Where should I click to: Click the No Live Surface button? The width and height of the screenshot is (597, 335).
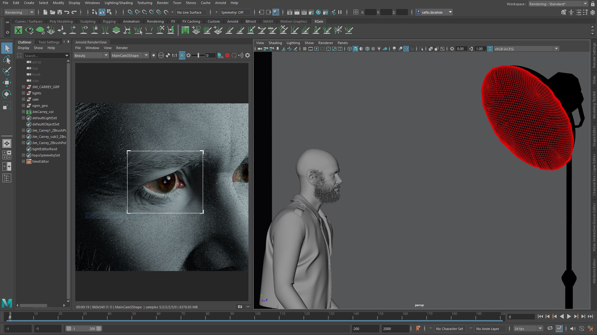(x=189, y=12)
